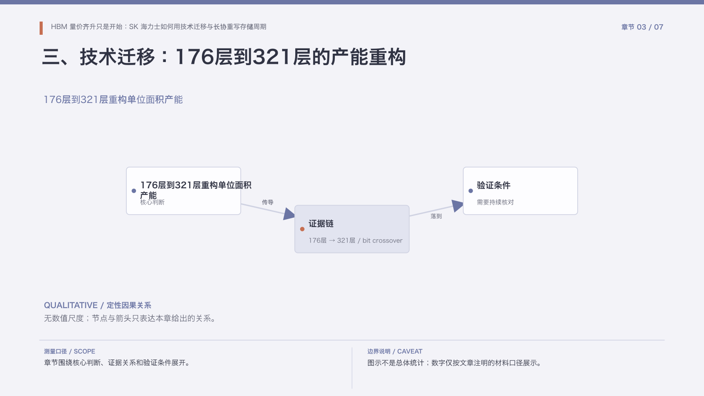704x396 pixels.
Task: Click the arrow label '落到'
Action: click(436, 216)
